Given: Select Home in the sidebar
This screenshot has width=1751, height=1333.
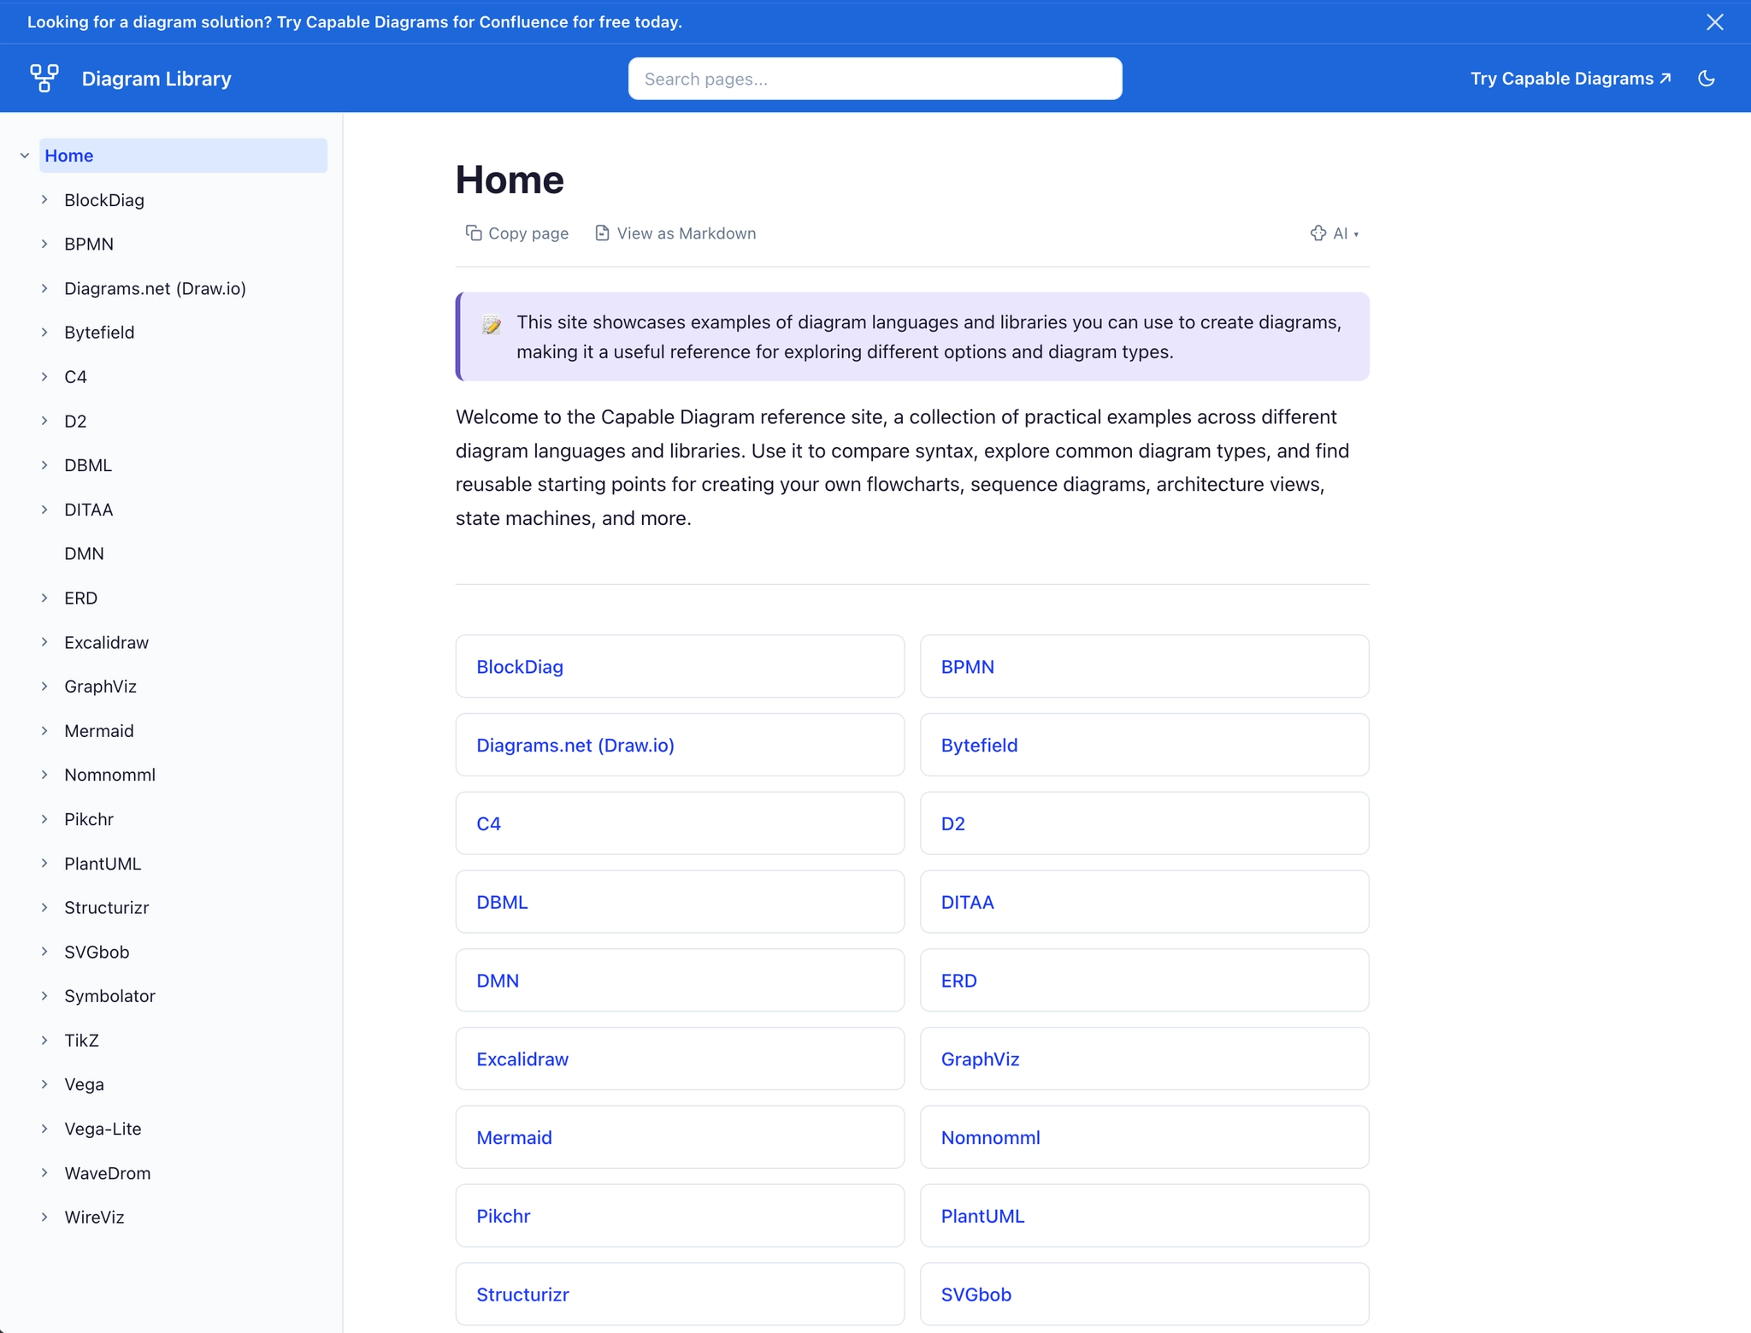Looking at the screenshot, I should pos(183,156).
